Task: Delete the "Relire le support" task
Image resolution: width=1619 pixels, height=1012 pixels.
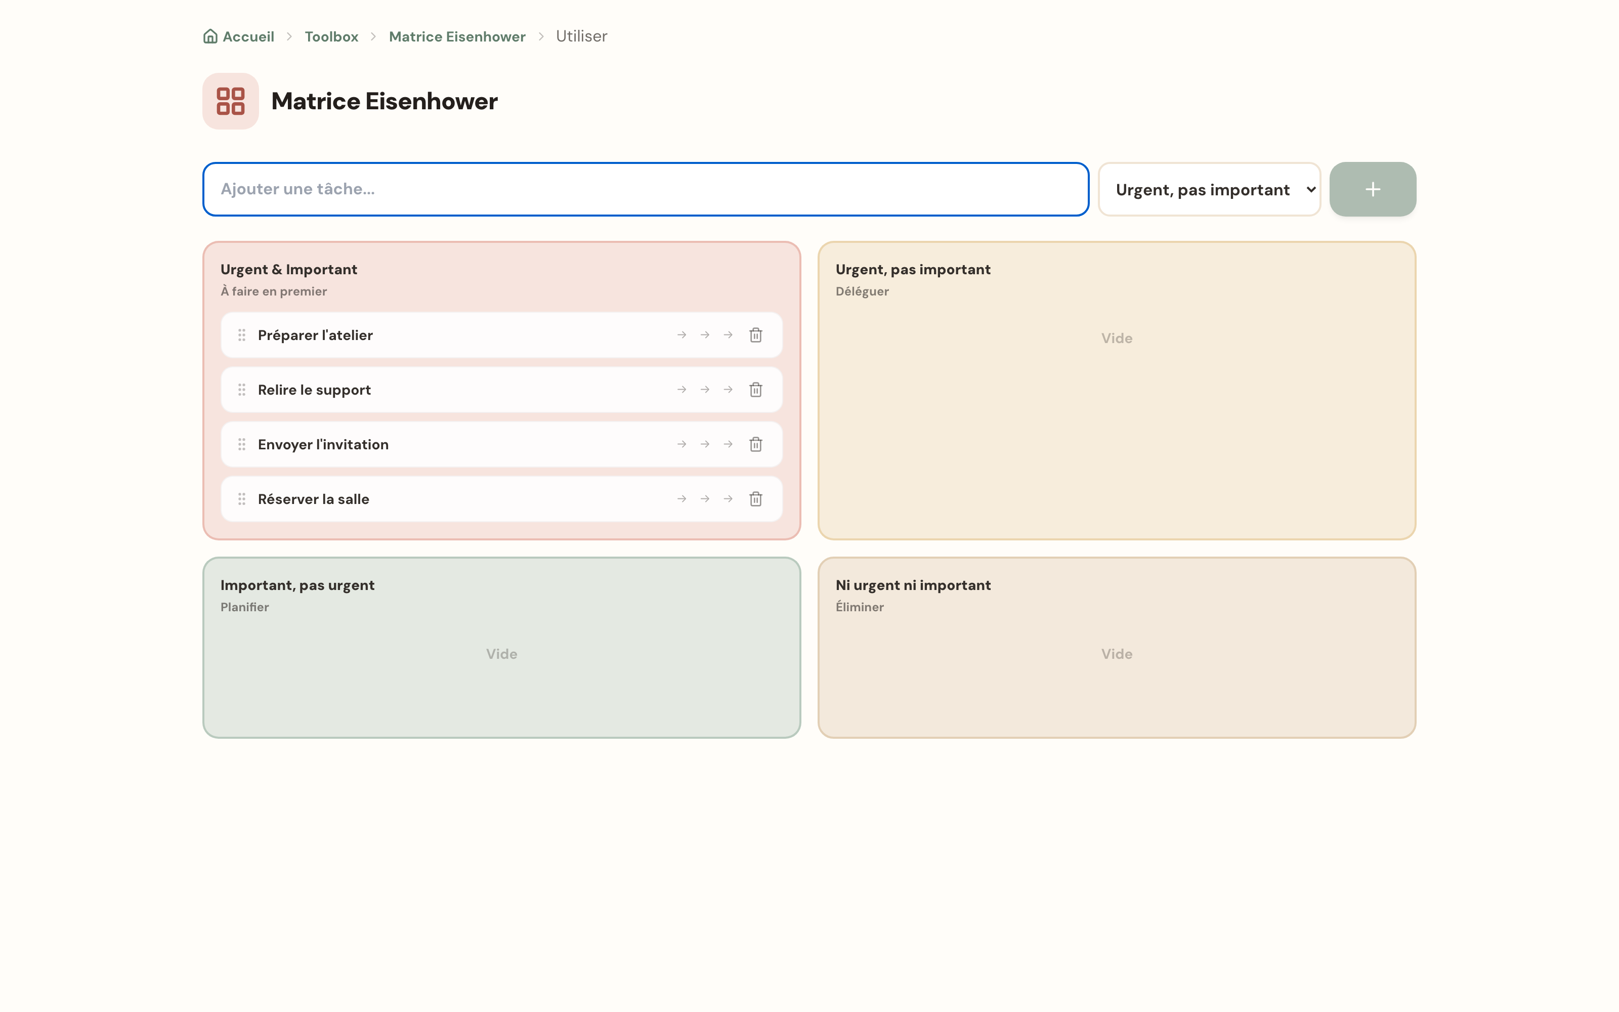Action: point(755,390)
